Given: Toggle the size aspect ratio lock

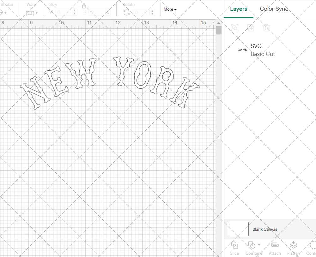Looking at the screenshot, I should point(84,6).
